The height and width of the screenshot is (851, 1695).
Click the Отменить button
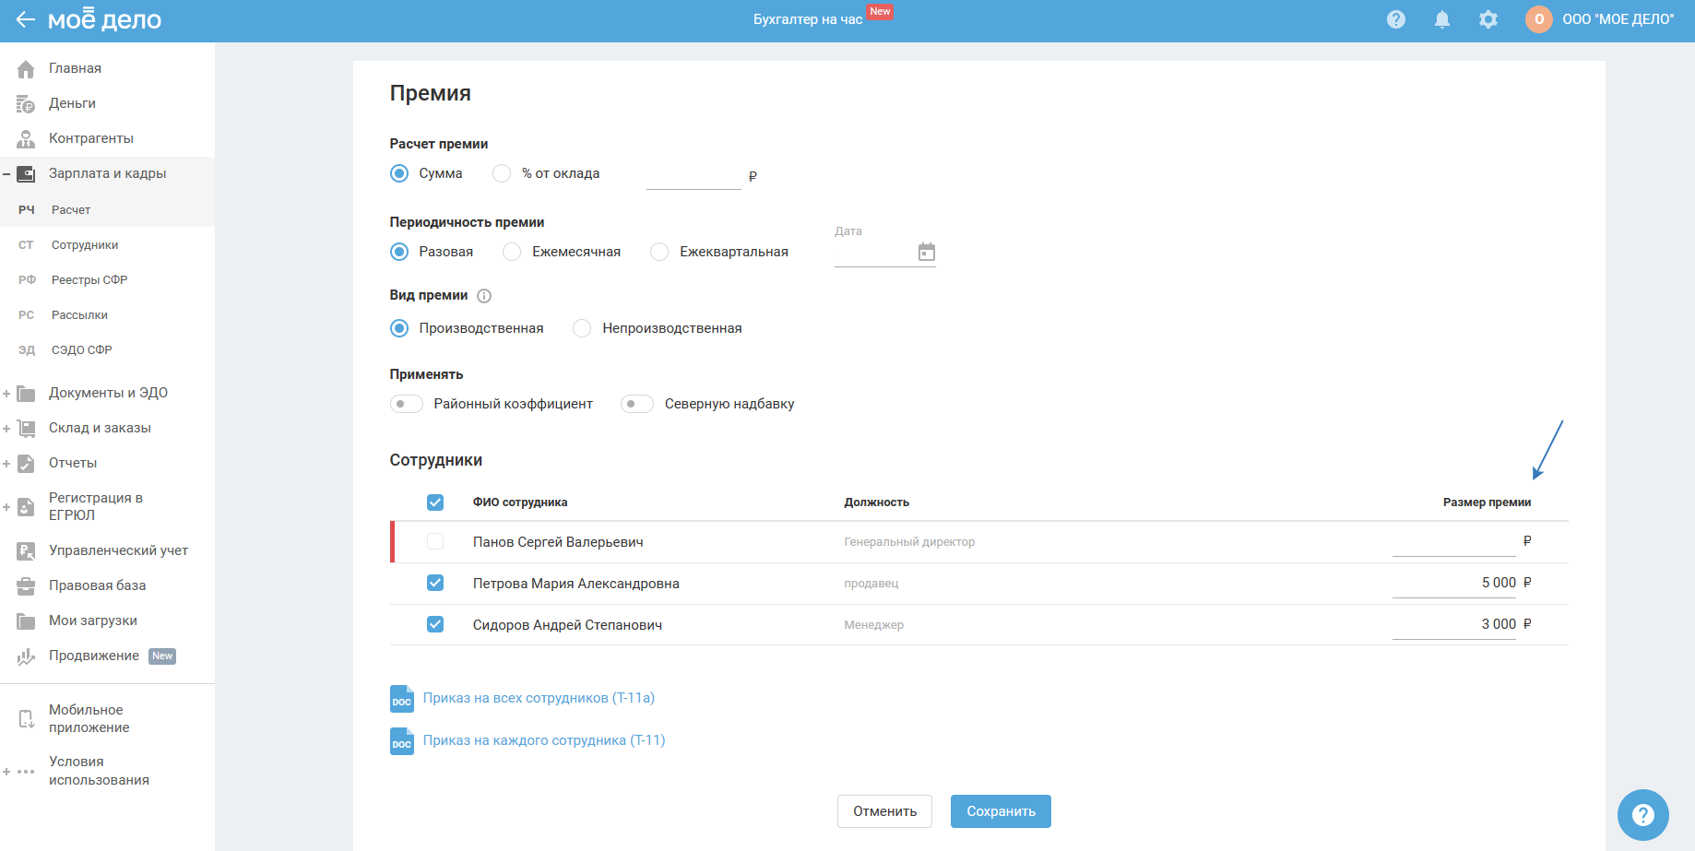[884, 811]
